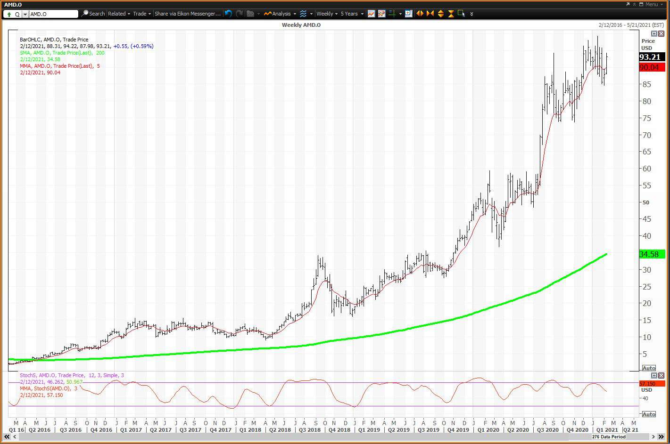Click the 276 Data Period label
This screenshot has width=670, height=444.
[609, 437]
